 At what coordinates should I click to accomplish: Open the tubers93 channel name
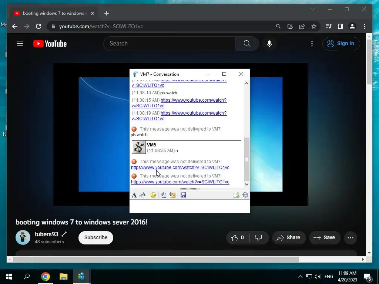click(x=46, y=234)
